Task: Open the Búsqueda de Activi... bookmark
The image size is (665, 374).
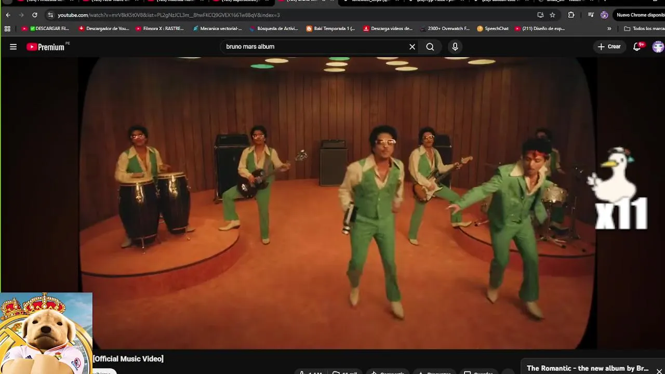Action: 274,29
